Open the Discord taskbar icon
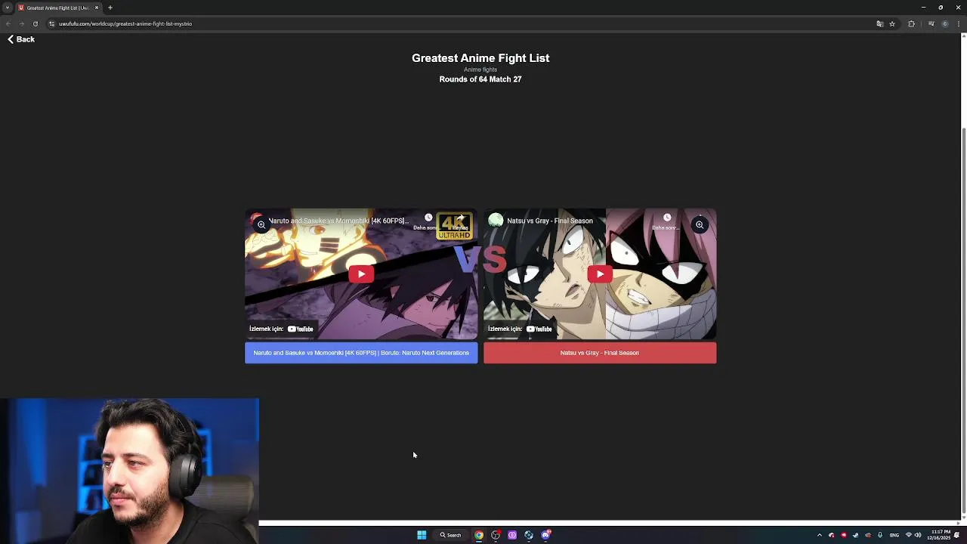967x544 pixels. 545,535
